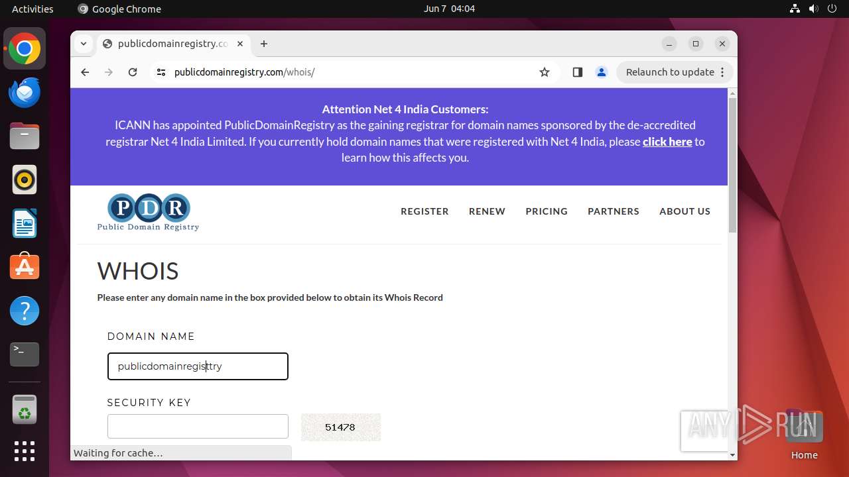
Task: Open the Chrome three-dot menu
Action: point(723,72)
